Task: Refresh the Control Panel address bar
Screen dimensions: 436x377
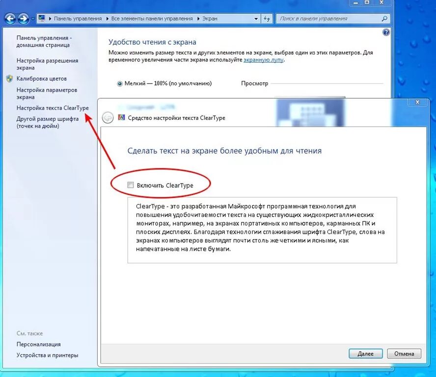Action: click(x=267, y=19)
